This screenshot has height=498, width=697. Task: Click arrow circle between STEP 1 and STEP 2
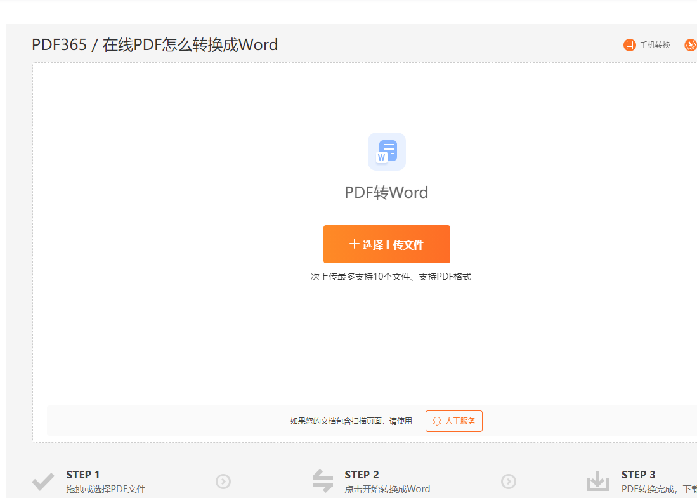click(x=223, y=481)
